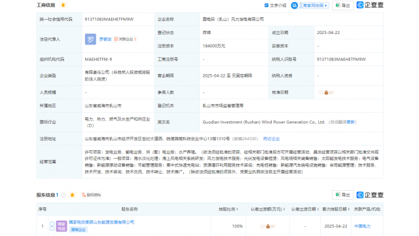The width and height of the screenshot is (419, 236).
Task: Select the English name Guodian Investment (Rushan) text
Action: 264,122
